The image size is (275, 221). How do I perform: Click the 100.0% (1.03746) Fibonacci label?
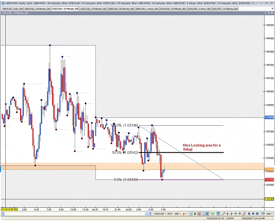pos(124,125)
